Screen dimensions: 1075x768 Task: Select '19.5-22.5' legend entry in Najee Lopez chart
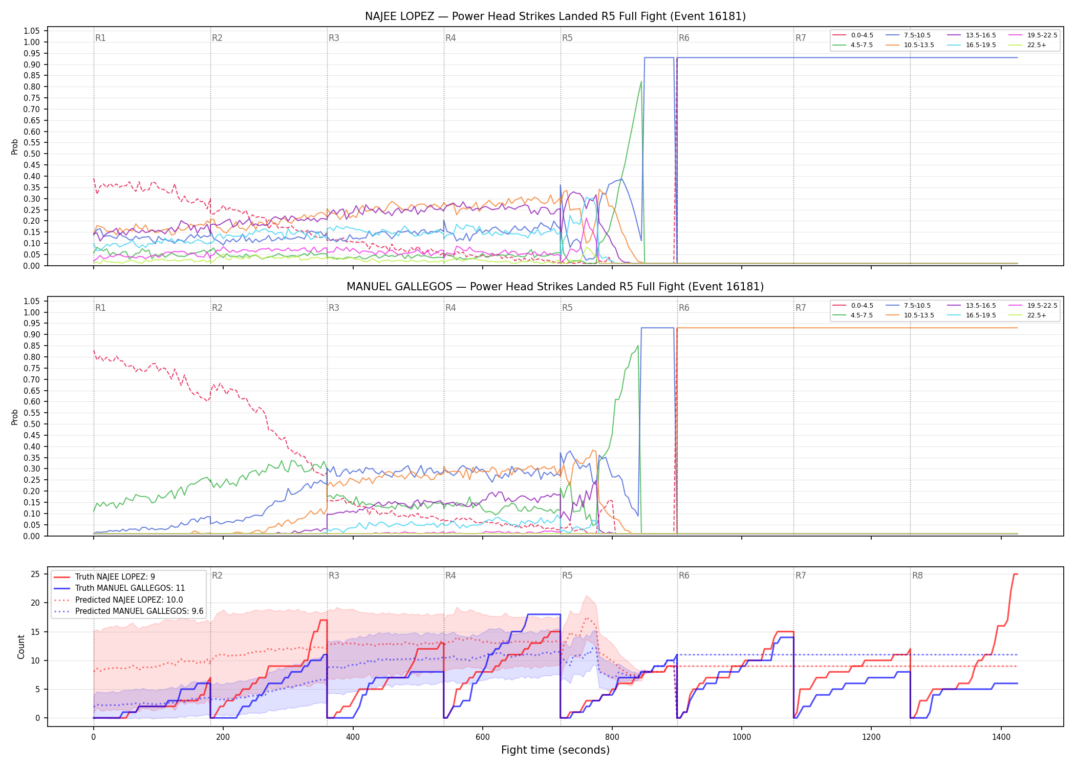pyautogui.click(x=1033, y=35)
